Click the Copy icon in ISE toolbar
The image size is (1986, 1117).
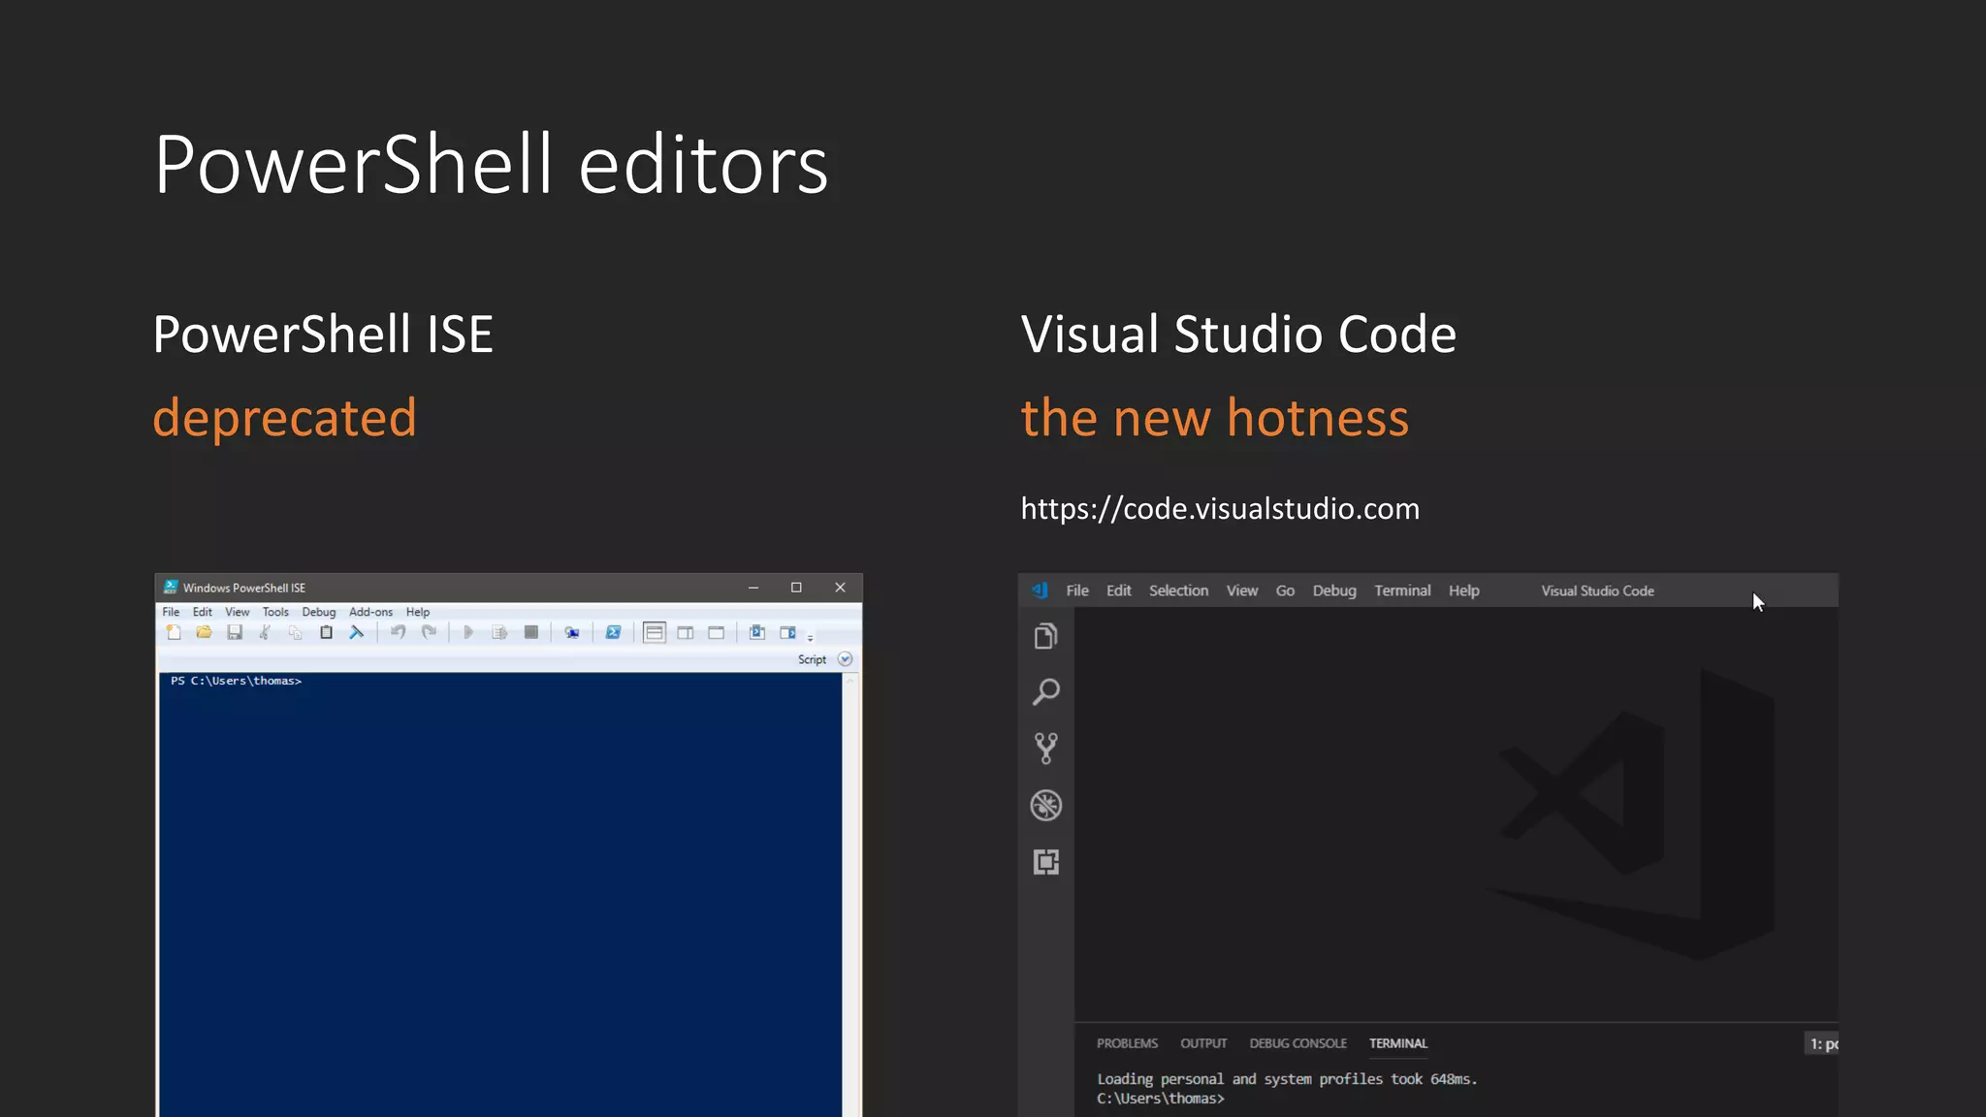point(296,633)
